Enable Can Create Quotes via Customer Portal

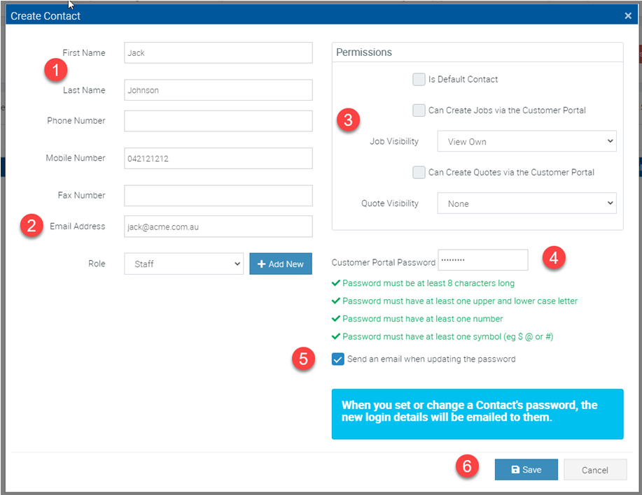[419, 172]
